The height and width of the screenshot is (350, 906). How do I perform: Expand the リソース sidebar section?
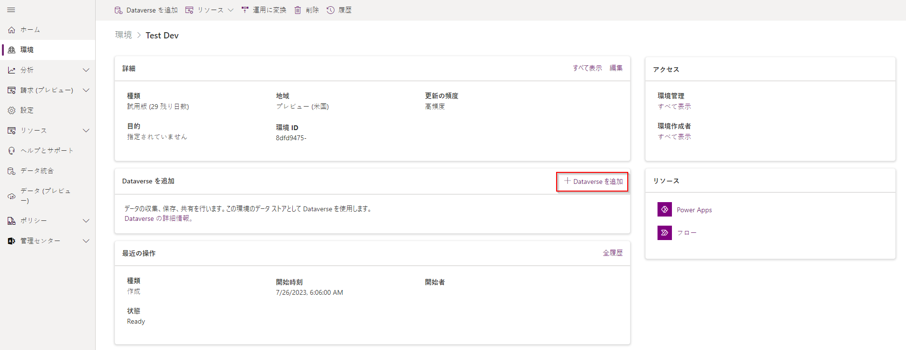tap(86, 131)
